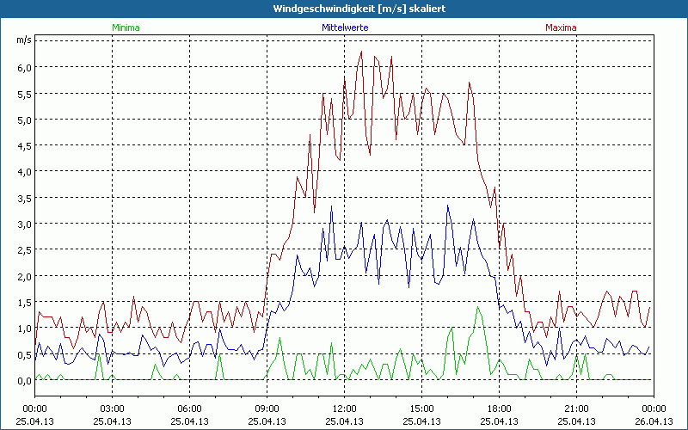Image resolution: width=688 pixels, height=430 pixels.
Task: Click the 21:00 time axis label
Action: (x=576, y=409)
